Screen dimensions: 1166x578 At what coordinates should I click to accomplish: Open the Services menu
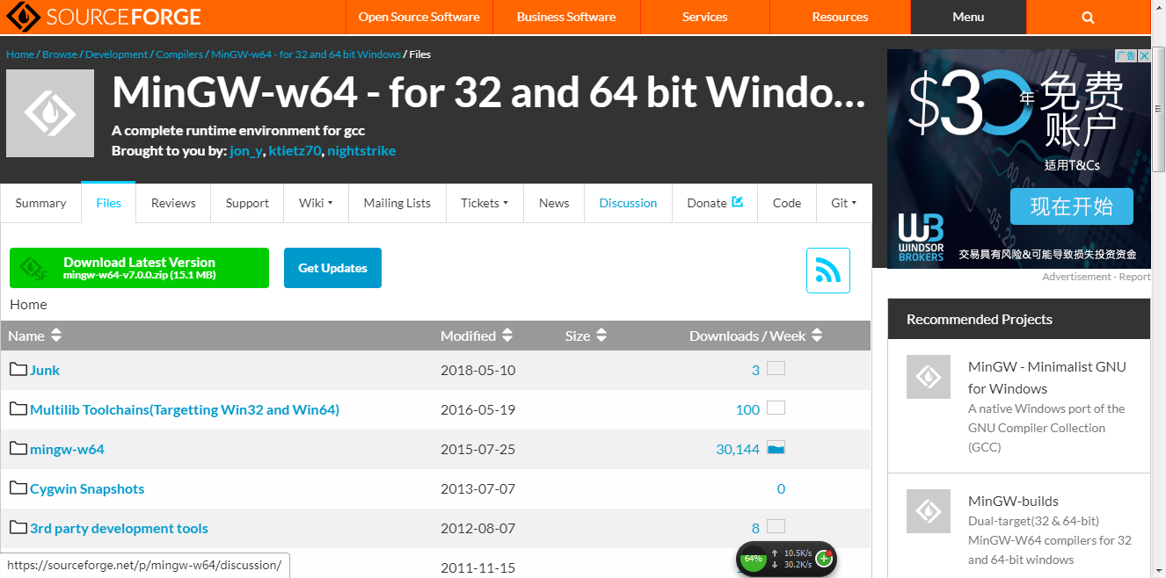705,17
